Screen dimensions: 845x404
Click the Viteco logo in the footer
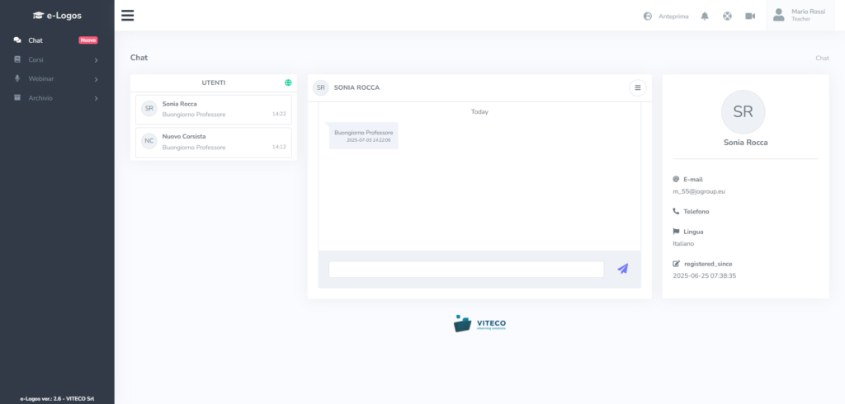479,323
